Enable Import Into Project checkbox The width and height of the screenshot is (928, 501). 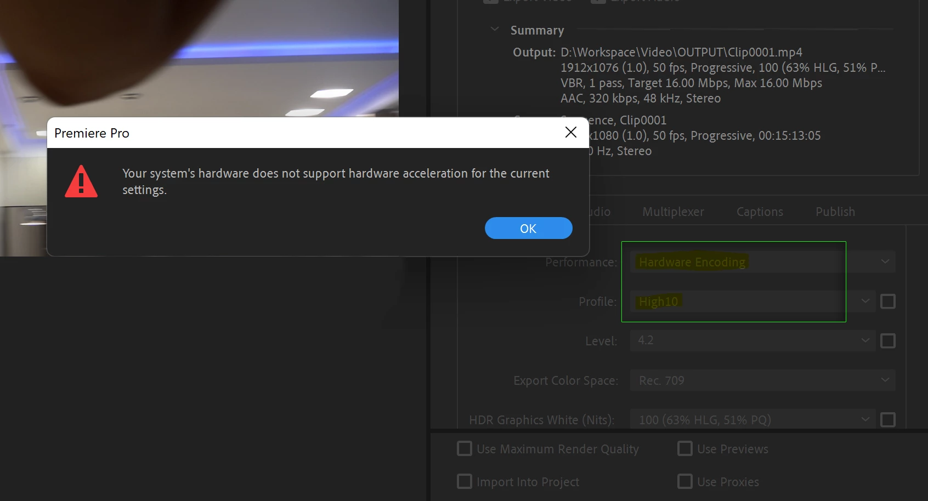click(465, 482)
